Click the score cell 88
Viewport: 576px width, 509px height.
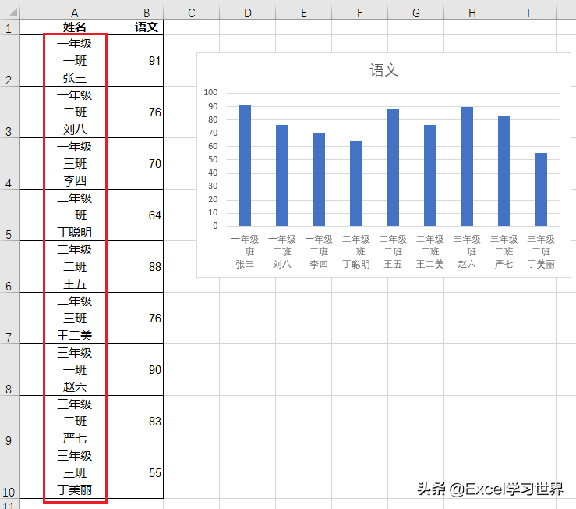coord(147,267)
